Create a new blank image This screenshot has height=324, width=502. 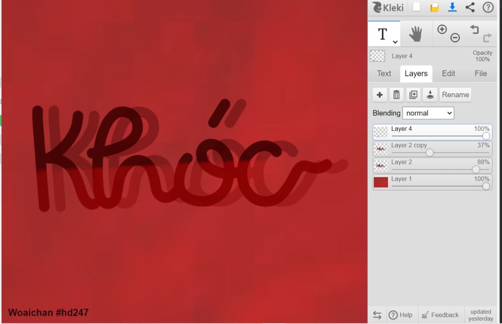[416, 7]
